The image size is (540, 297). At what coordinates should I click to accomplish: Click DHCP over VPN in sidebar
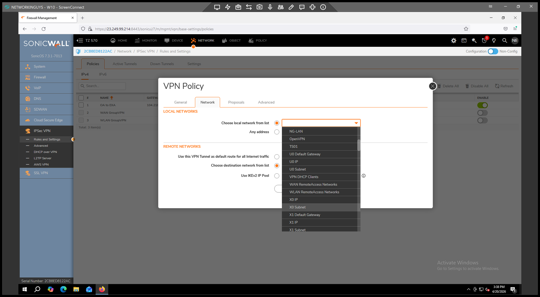[x=45, y=152]
